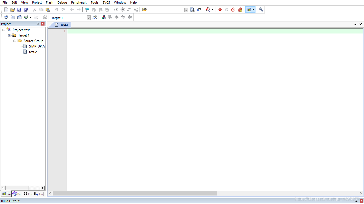Viewport: 364px width, 204px height.
Task: Comment the selected lines
Action: [129, 10]
